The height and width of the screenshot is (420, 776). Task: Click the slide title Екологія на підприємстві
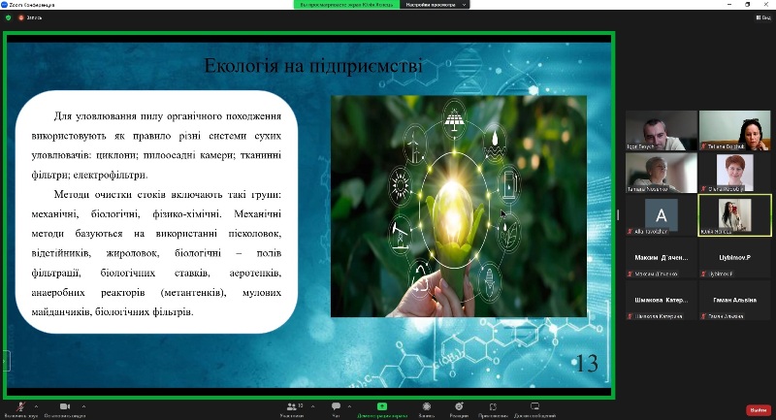(x=313, y=65)
